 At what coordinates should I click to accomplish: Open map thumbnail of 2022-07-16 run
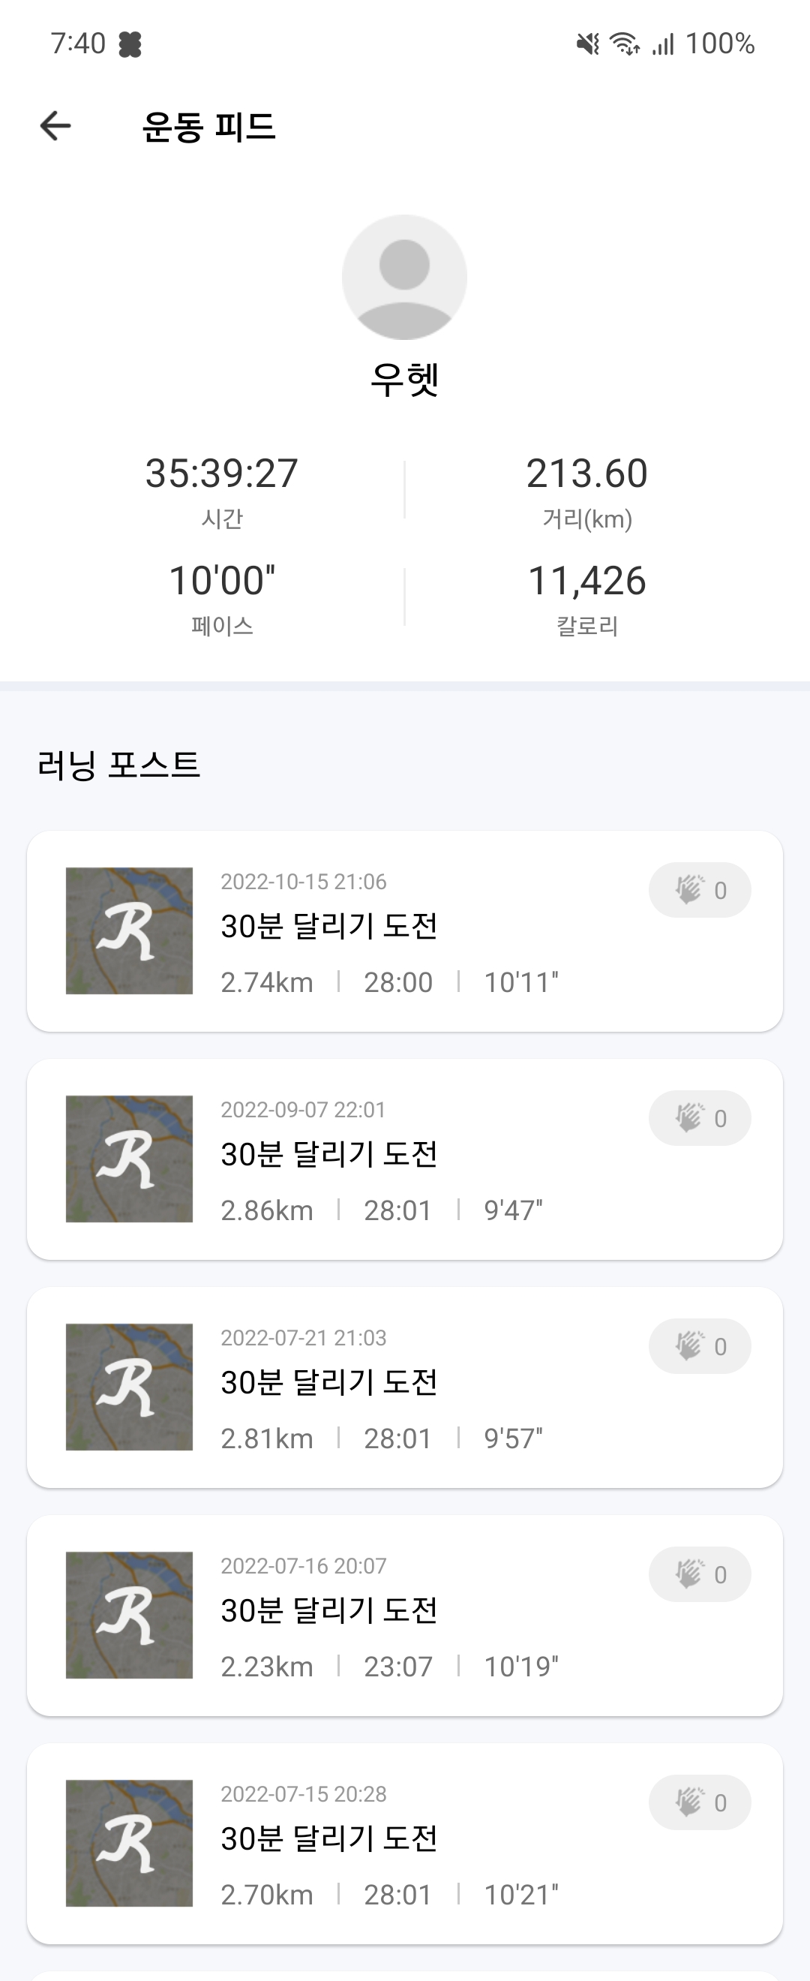point(129,1615)
